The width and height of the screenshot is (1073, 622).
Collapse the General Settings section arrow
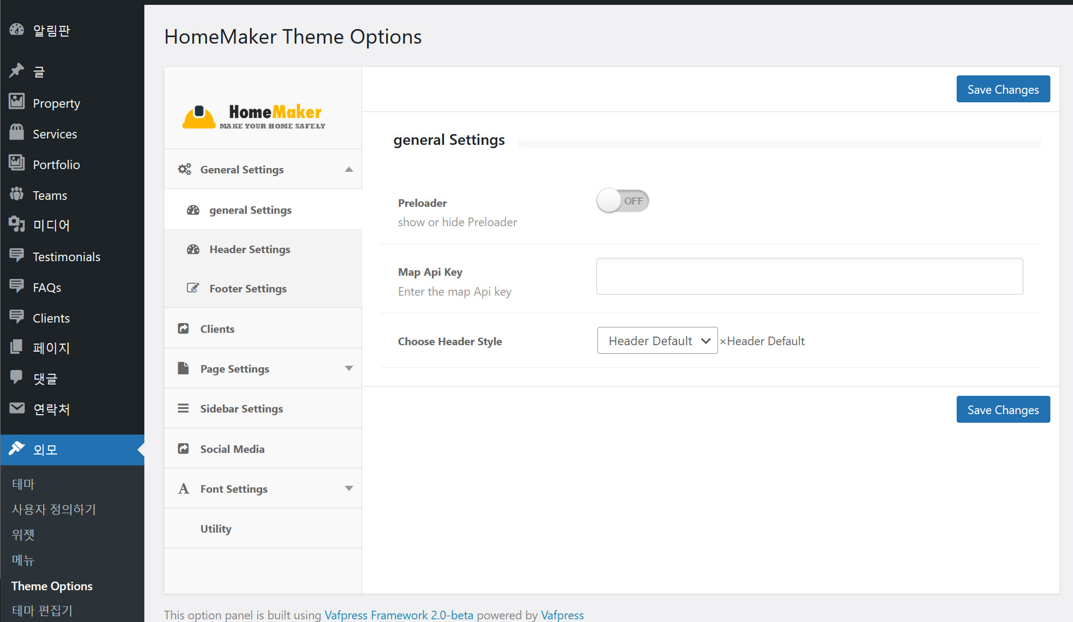click(349, 169)
